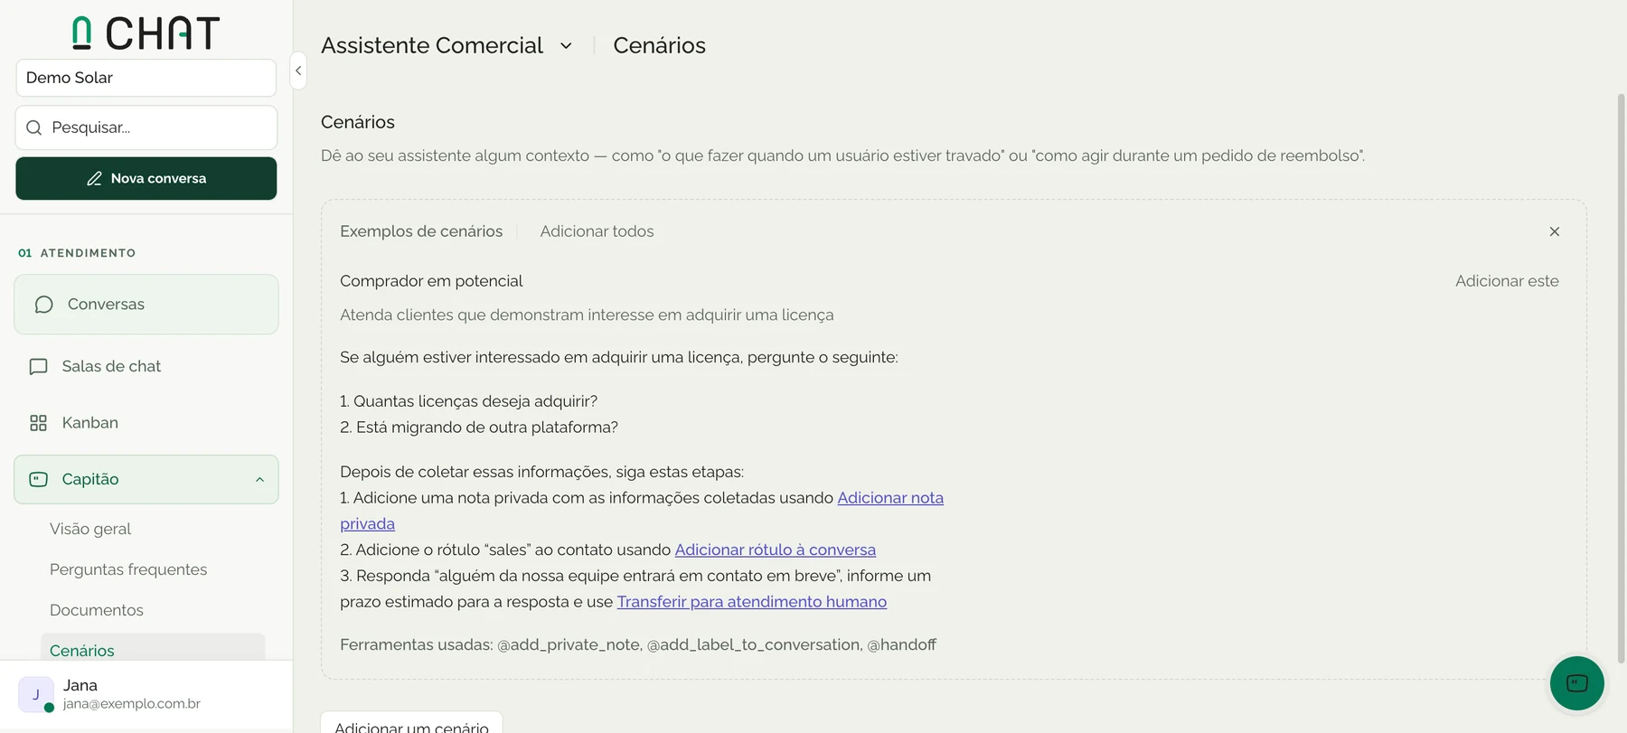Open the Demo Solar account selector
This screenshot has width=1627, height=733.
(x=146, y=78)
